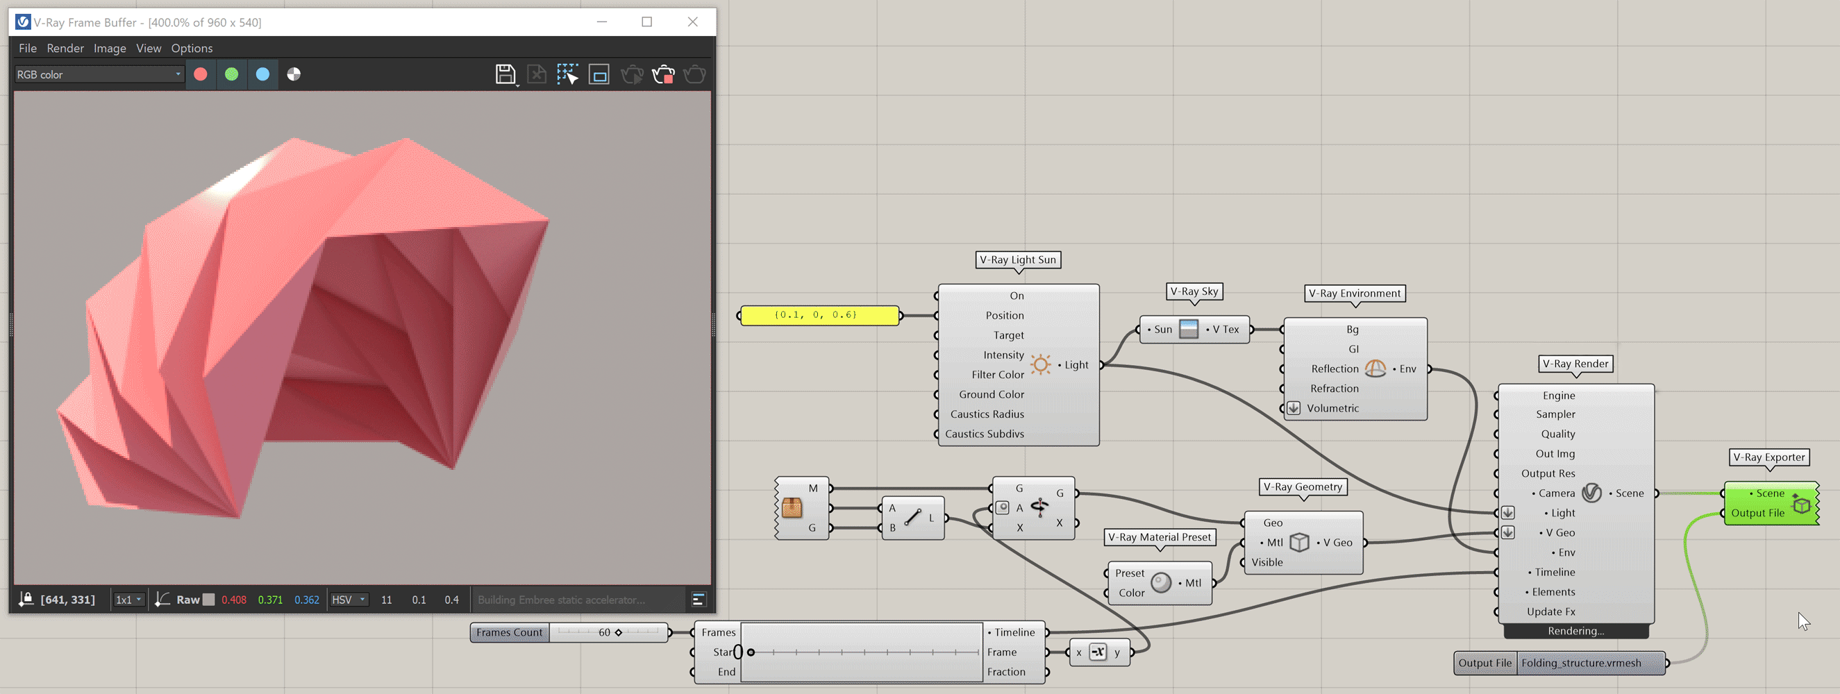This screenshot has height=694, width=1840.
Task: Click the rotate axis icon in G A X node
Action: click(x=1040, y=507)
